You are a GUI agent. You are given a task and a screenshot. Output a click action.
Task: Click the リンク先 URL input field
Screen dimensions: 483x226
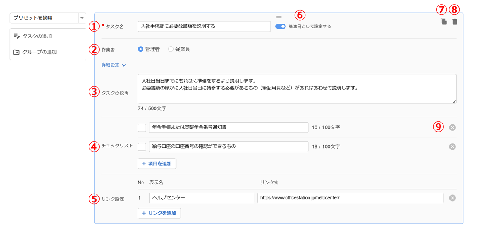[x=350, y=198]
